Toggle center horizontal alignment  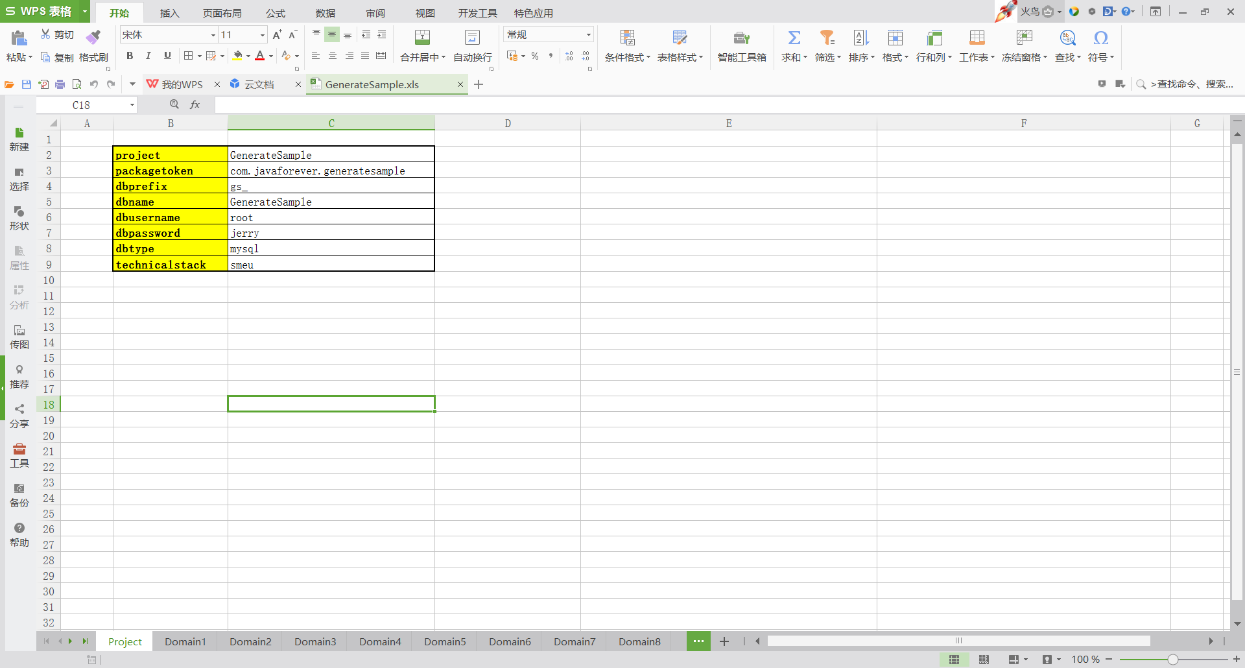(x=332, y=56)
